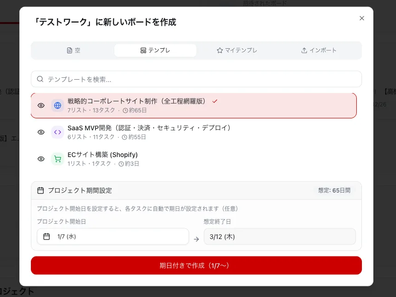Click the 想定: 65日間 badge
The height and width of the screenshot is (297, 396).
[x=334, y=191]
